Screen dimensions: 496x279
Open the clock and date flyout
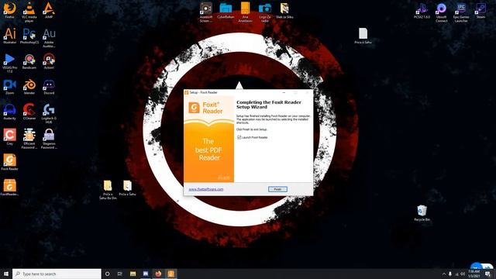(x=474, y=274)
